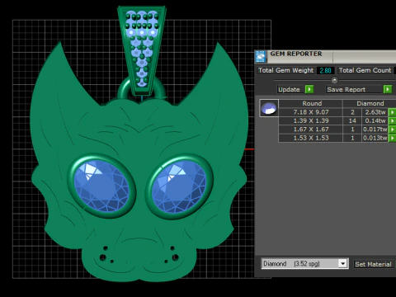The width and height of the screenshot is (396, 297).
Task: Click the green arrow for the 0.017tw row
Action: point(392,130)
